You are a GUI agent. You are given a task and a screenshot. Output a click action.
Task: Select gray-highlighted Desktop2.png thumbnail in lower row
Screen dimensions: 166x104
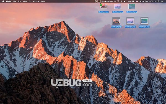(130, 21)
